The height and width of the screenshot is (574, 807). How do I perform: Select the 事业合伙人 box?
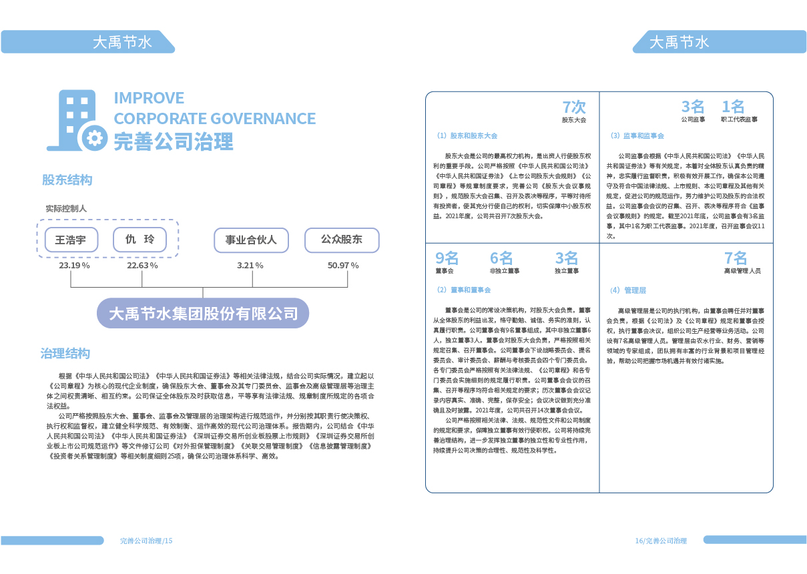[250, 240]
